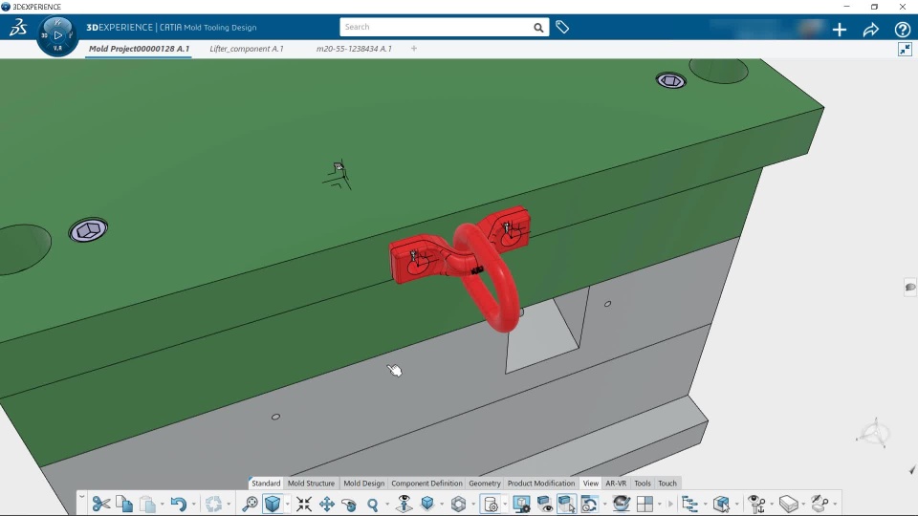
Task: Click the window with refresh-clock icon
Action: (590, 504)
